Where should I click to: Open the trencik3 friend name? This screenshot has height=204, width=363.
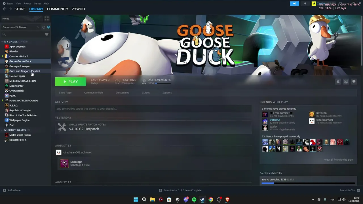coord(275,120)
